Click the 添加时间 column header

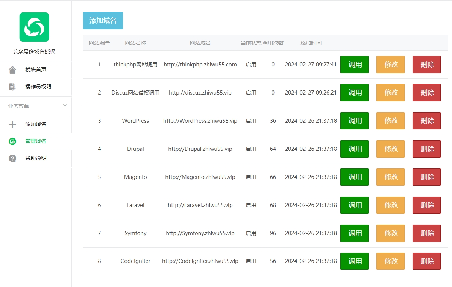point(311,43)
